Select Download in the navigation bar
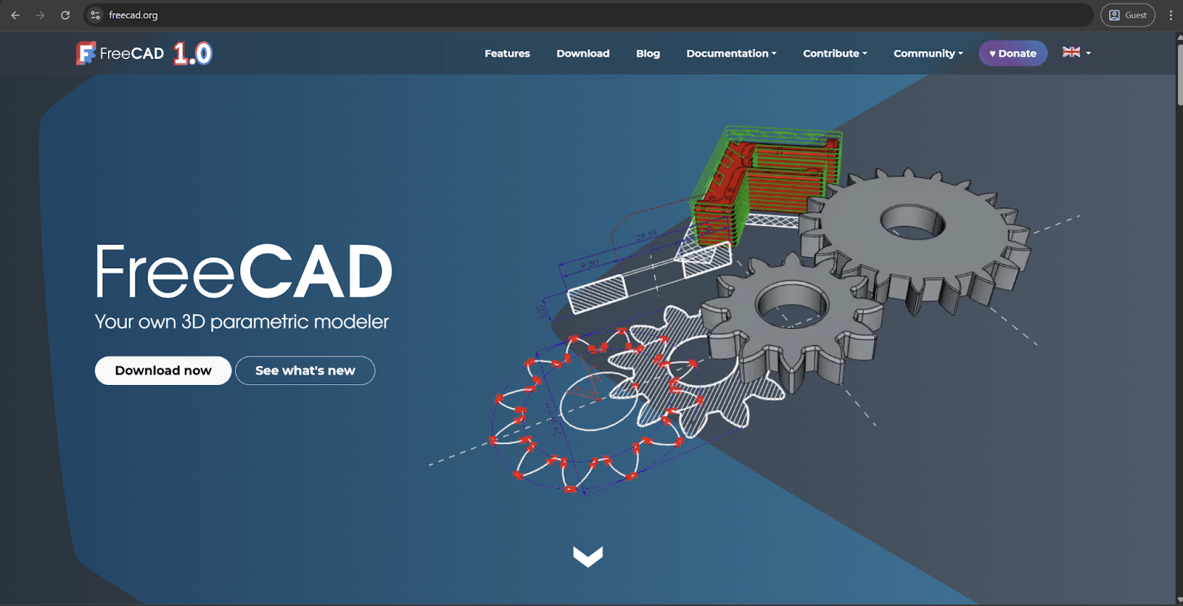1183x606 pixels. pos(583,53)
